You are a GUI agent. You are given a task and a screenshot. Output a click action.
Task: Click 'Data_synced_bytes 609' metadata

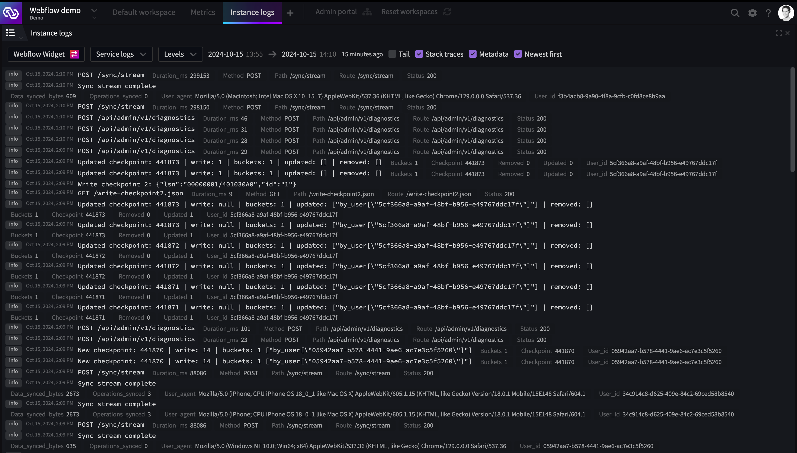43,96
